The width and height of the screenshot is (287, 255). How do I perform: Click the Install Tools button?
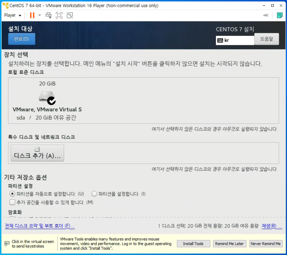[193, 244]
